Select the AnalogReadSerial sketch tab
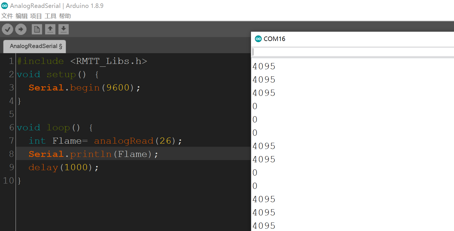 (35, 46)
